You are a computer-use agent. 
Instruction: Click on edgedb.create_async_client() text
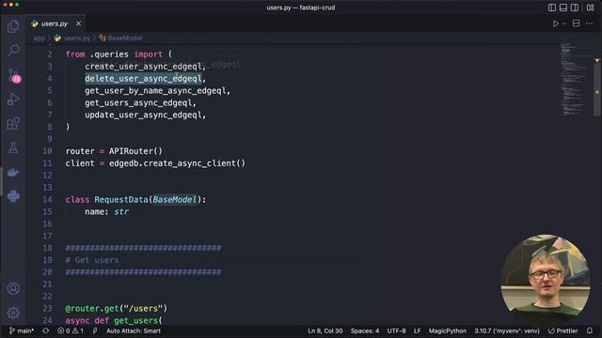coord(177,163)
